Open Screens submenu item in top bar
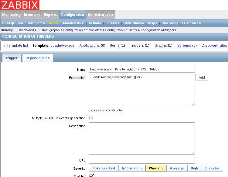 pyautogui.click(x=112, y=23)
